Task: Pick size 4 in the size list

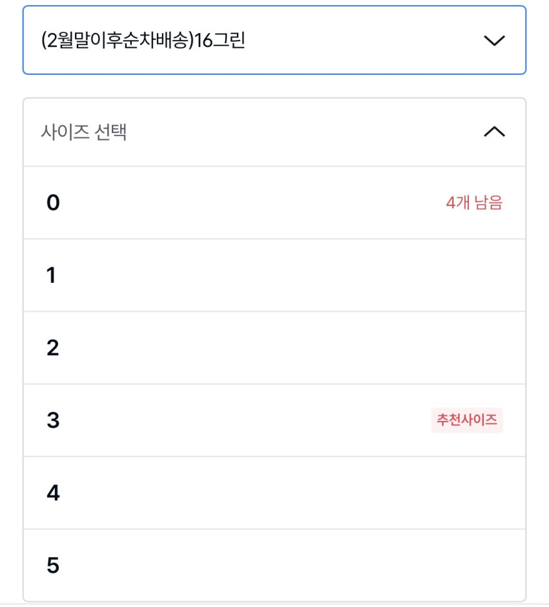Action: [274, 493]
